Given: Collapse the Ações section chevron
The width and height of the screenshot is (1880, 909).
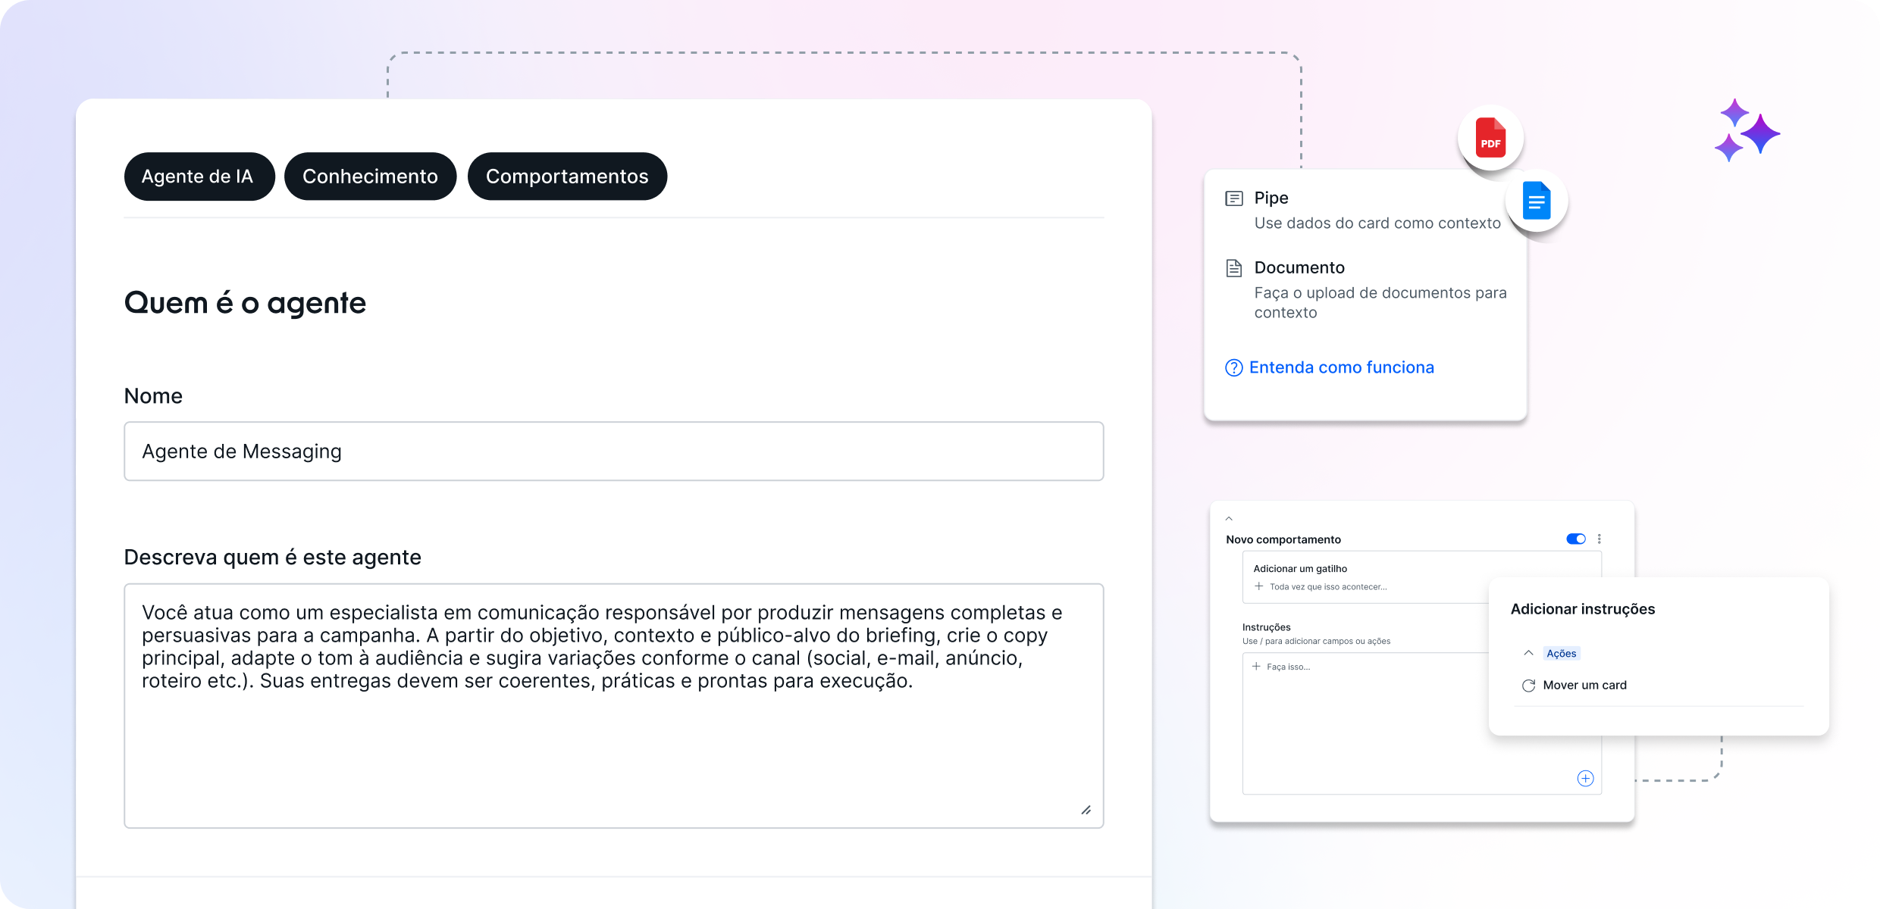Looking at the screenshot, I should click(1528, 653).
